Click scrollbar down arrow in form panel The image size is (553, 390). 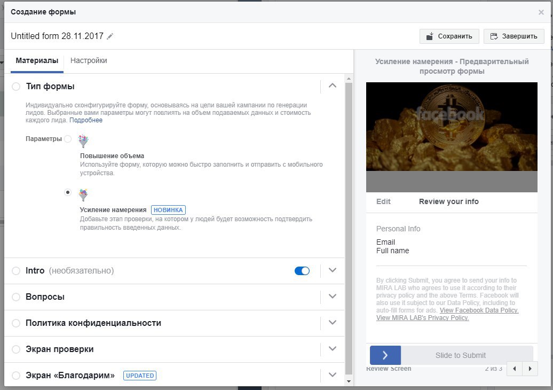(349, 381)
